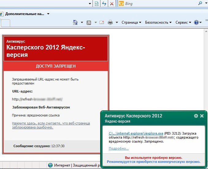The height and width of the screenshot is (169, 208).
Task: Click the blue help question-mark icon
Action: click(196, 22)
